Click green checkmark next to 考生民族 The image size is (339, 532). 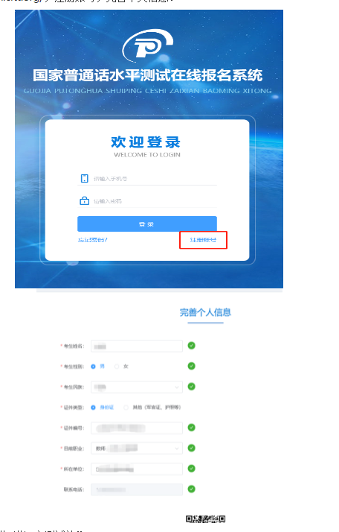click(x=191, y=387)
